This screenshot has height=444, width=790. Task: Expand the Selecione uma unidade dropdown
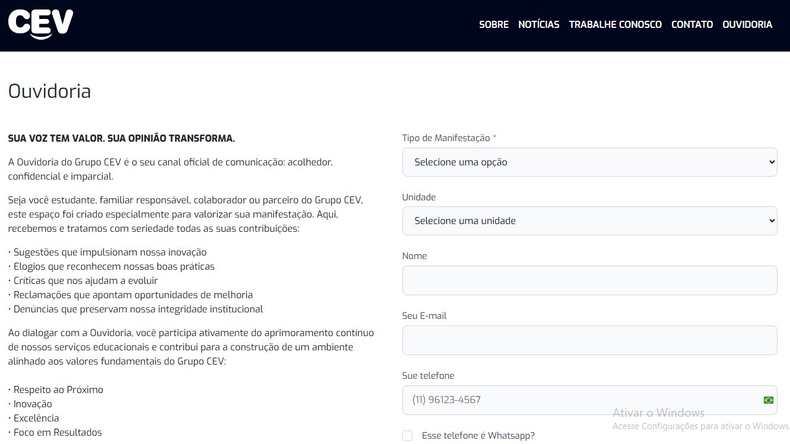pyautogui.click(x=589, y=221)
